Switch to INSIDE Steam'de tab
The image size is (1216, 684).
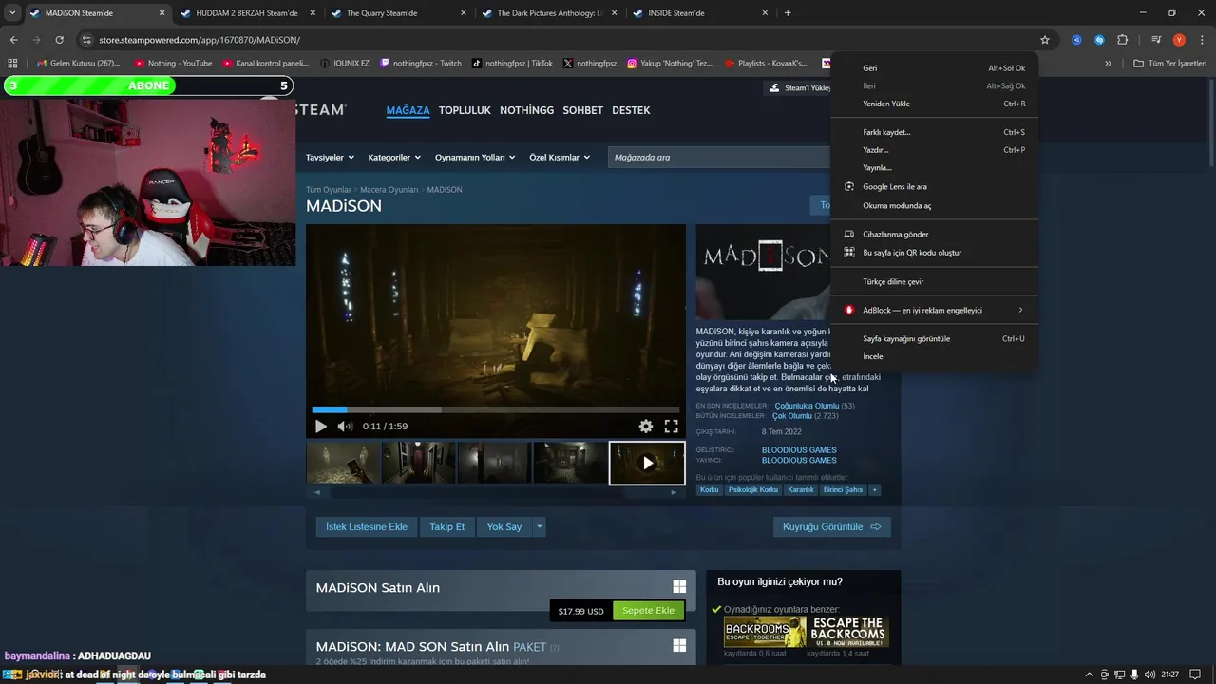pos(676,13)
